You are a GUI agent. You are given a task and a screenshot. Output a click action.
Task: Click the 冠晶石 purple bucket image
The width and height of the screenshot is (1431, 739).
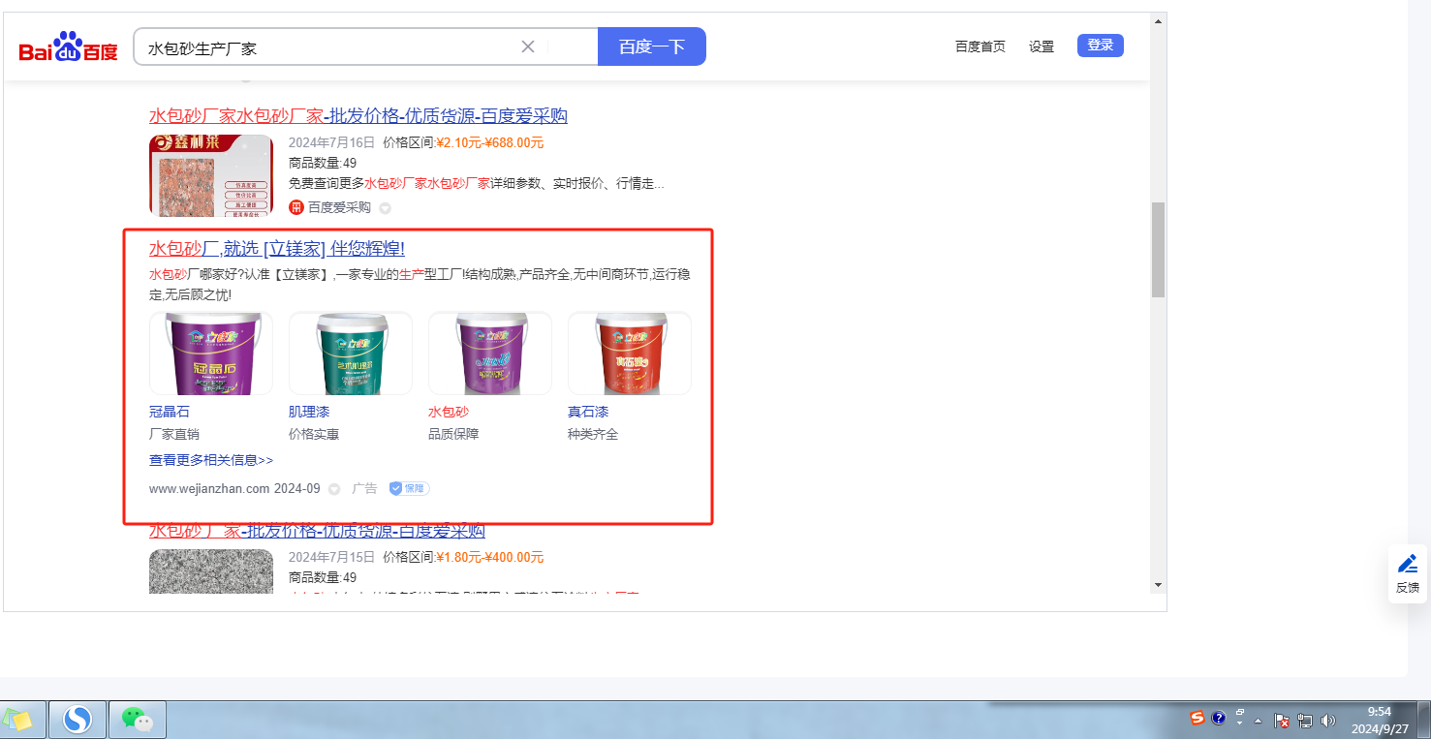[211, 354]
